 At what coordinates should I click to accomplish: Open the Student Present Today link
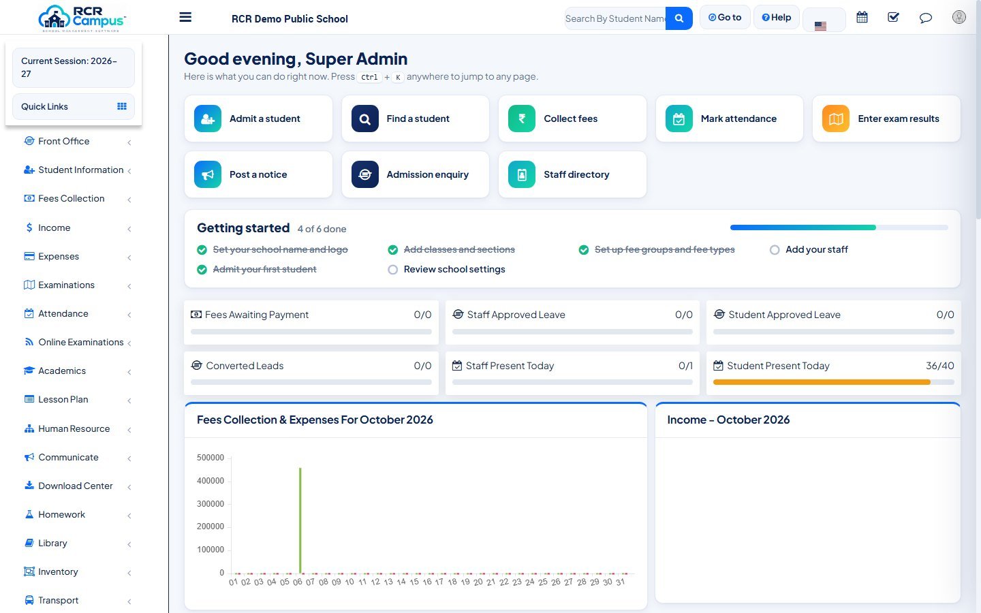(x=778, y=366)
